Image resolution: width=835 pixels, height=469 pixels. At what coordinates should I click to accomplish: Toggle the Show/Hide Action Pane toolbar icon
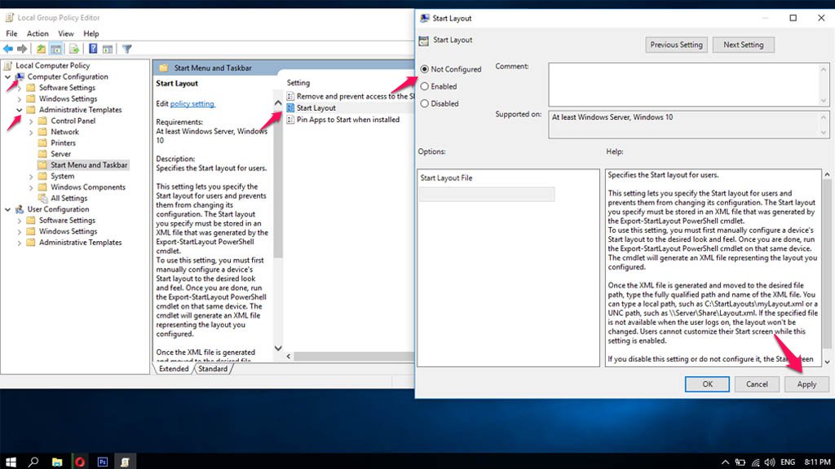(x=108, y=49)
